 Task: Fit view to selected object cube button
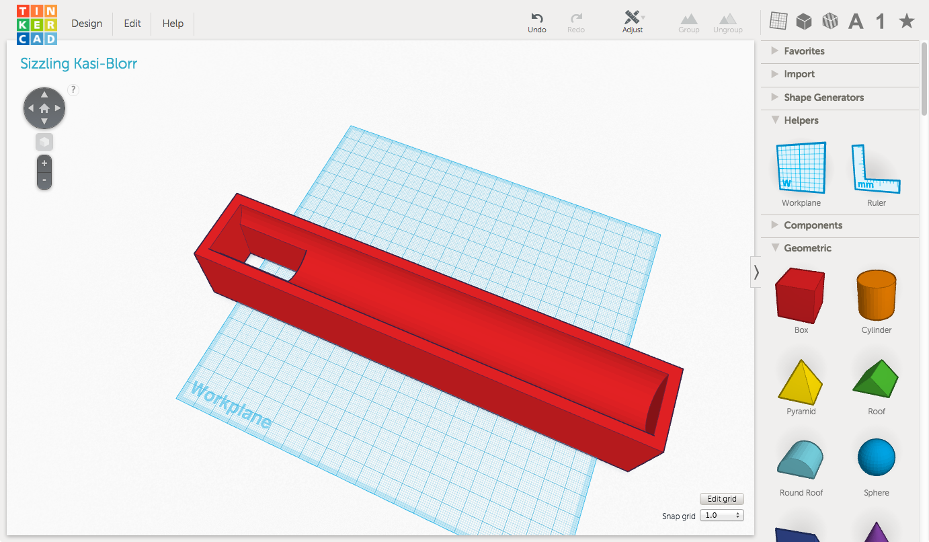click(44, 142)
